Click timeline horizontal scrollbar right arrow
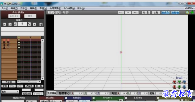The width and height of the screenshot is (195, 102). click(x=40, y=82)
